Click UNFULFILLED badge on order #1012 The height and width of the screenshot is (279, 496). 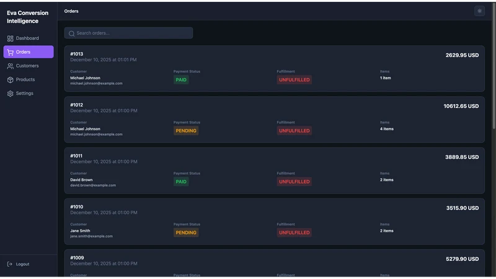(x=294, y=131)
